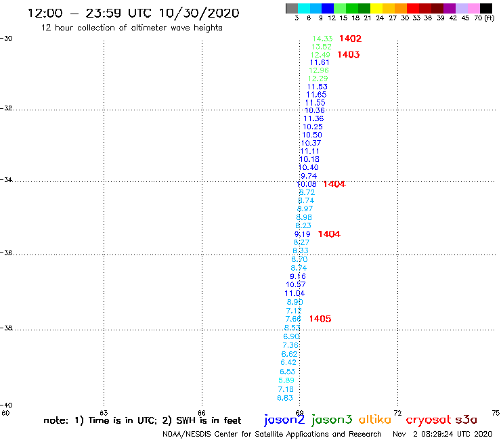
Task: Click the value 10.37
Action: point(311,143)
